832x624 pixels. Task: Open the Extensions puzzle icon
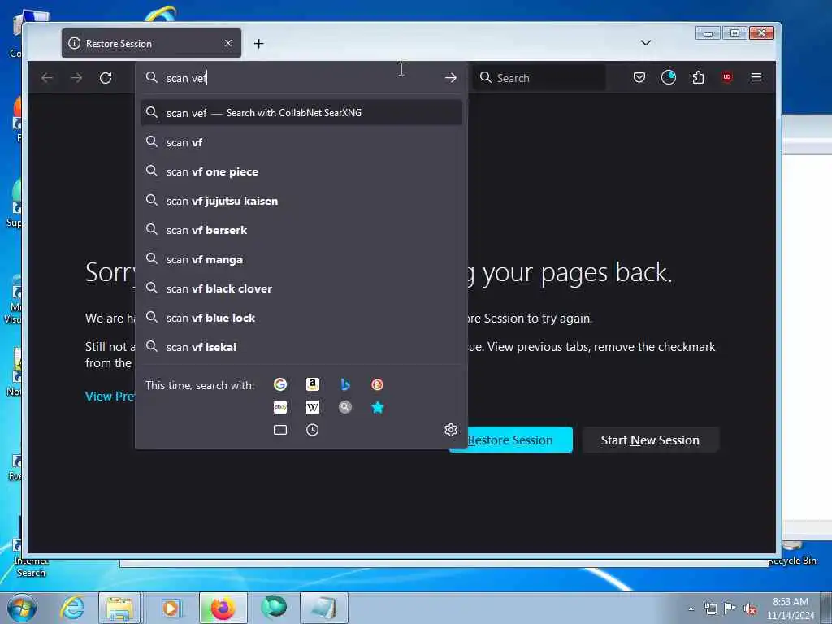tap(698, 77)
